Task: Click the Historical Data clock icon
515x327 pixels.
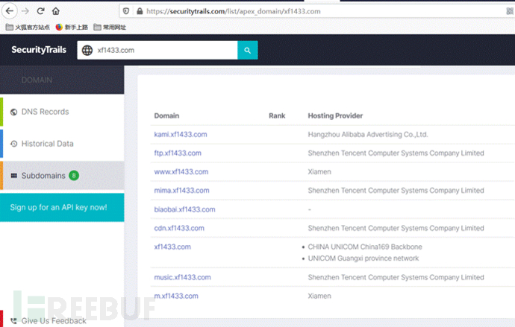Action: click(13, 144)
